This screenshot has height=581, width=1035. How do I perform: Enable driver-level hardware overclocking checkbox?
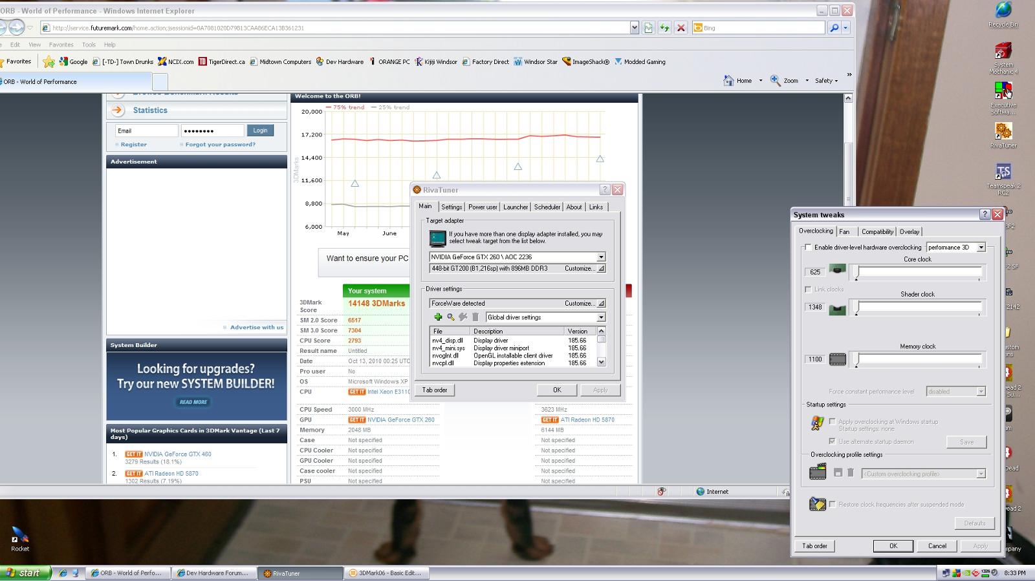tap(808, 248)
